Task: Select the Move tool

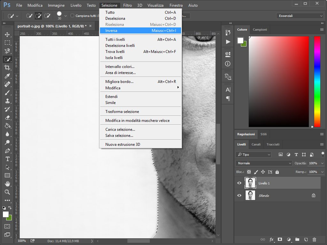Action: (7, 34)
